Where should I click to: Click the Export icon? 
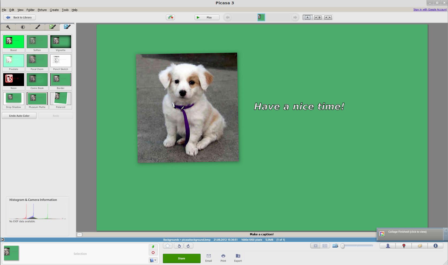click(x=238, y=258)
